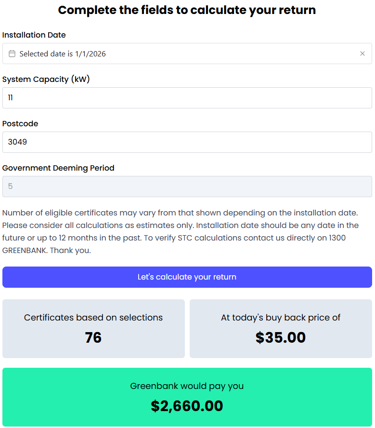Screen dimensions: 375x428
Task: Click "Greenbank would pay you" text
Action: [x=187, y=386]
